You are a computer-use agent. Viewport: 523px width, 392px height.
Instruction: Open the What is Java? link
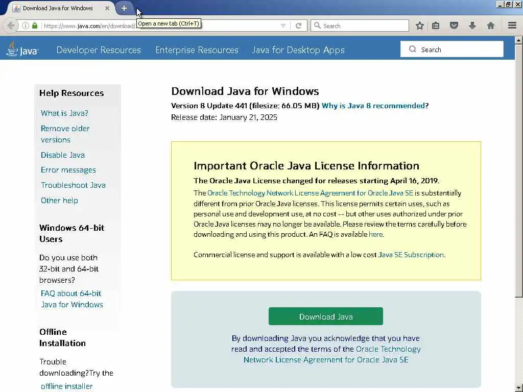click(64, 113)
